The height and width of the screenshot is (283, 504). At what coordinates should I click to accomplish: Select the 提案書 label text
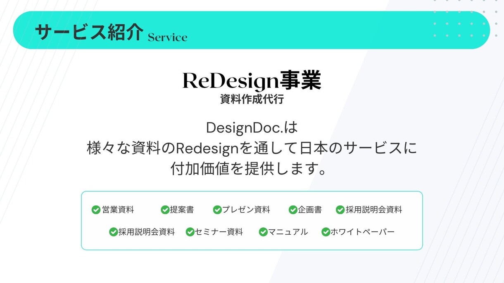182,210
